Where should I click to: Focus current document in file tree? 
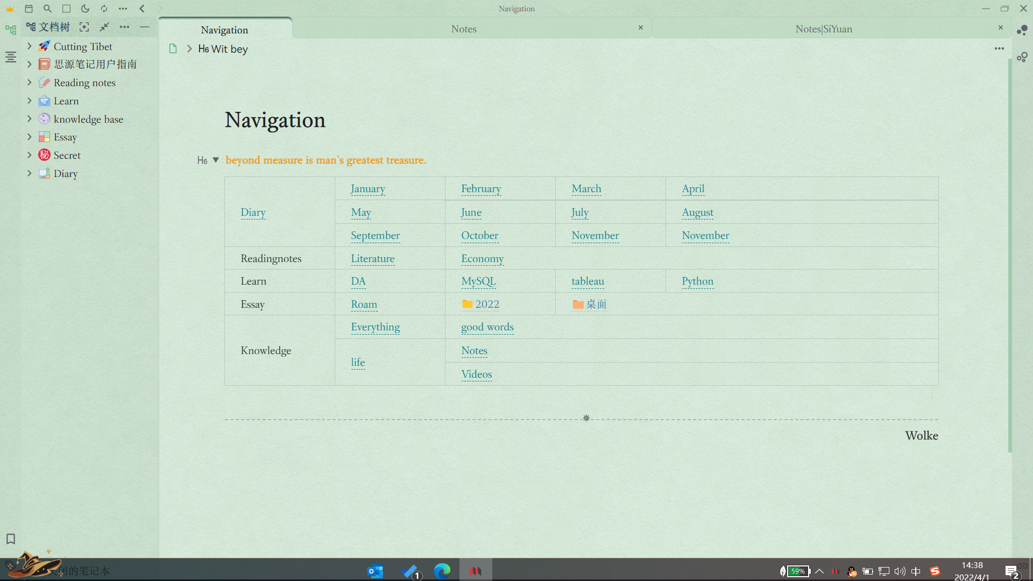[x=84, y=27]
